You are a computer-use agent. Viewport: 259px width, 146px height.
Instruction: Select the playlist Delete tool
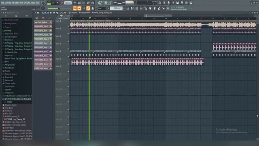(x=48, y=13)
